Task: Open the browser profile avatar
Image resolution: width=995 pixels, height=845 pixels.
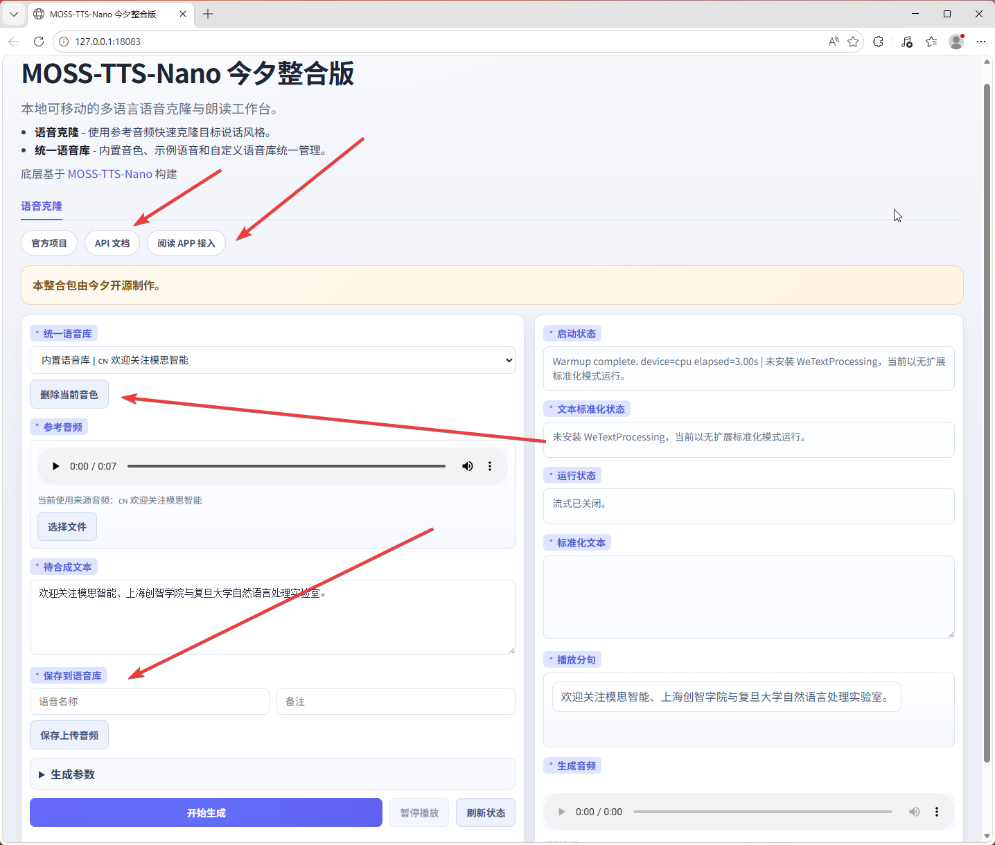Action: tap(956, 42)
